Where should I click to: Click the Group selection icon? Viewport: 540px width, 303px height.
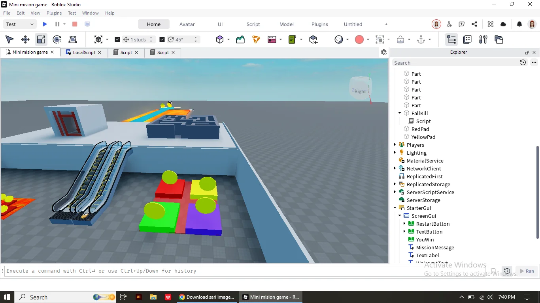coord(380,39)
